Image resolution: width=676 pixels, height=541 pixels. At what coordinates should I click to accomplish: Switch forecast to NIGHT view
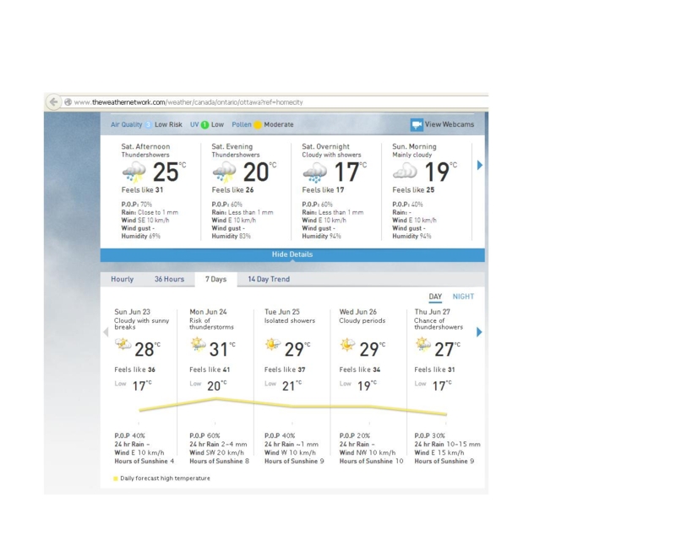pyautogui.click(x=463, y=297)
